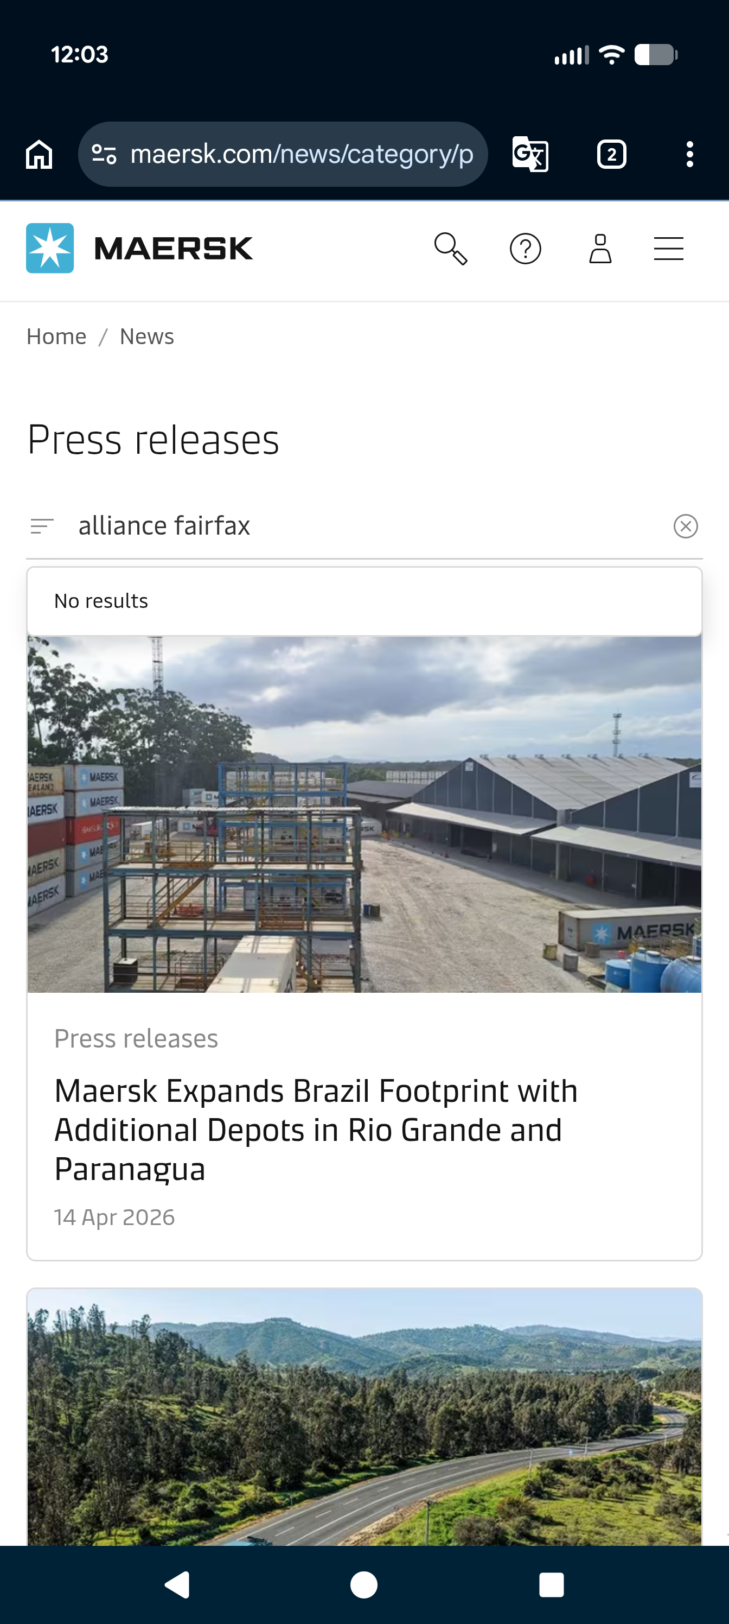Open the help question mark icon
This screenshot has height=1624, width=729.
pyautogui.click(x=525, y=249)
